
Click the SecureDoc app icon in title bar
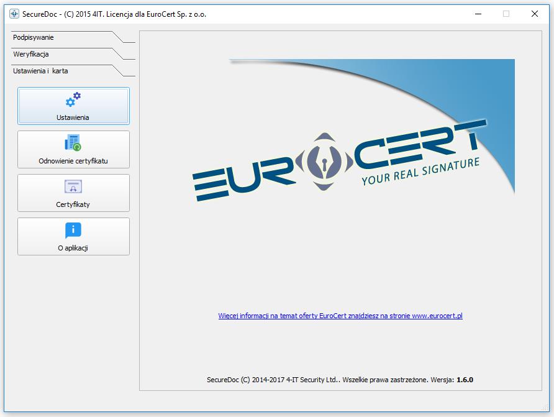[x=14, y=14]
